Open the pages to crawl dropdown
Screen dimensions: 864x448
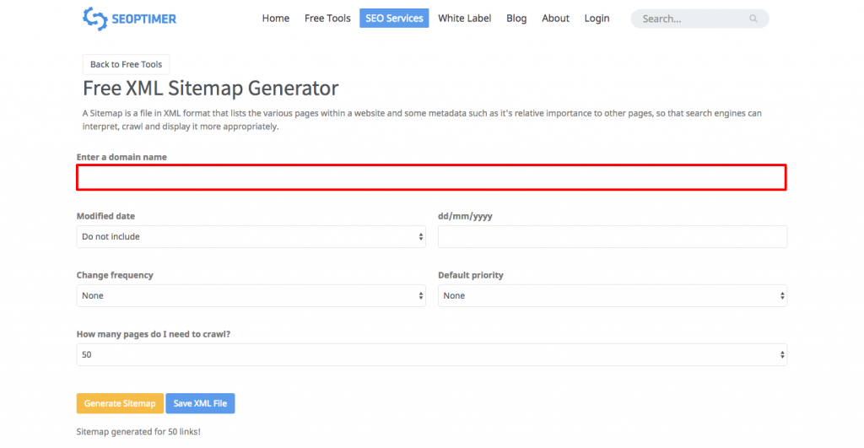point(431,355)
